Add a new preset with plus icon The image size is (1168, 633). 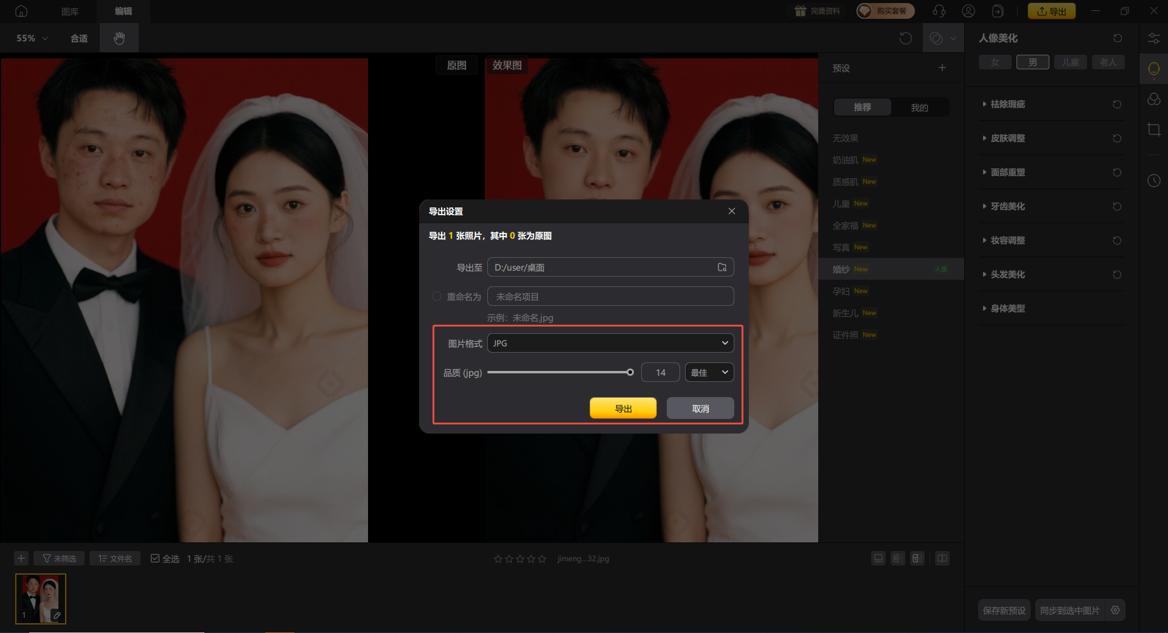tap(942, 67)
